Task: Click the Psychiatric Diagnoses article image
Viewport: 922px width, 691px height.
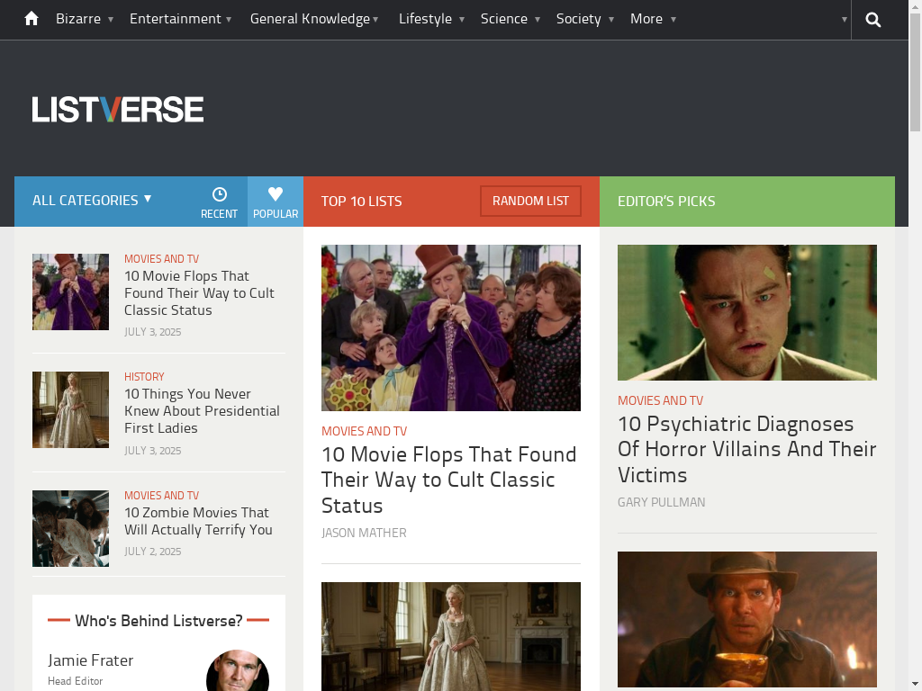Action: pos(746,312)
